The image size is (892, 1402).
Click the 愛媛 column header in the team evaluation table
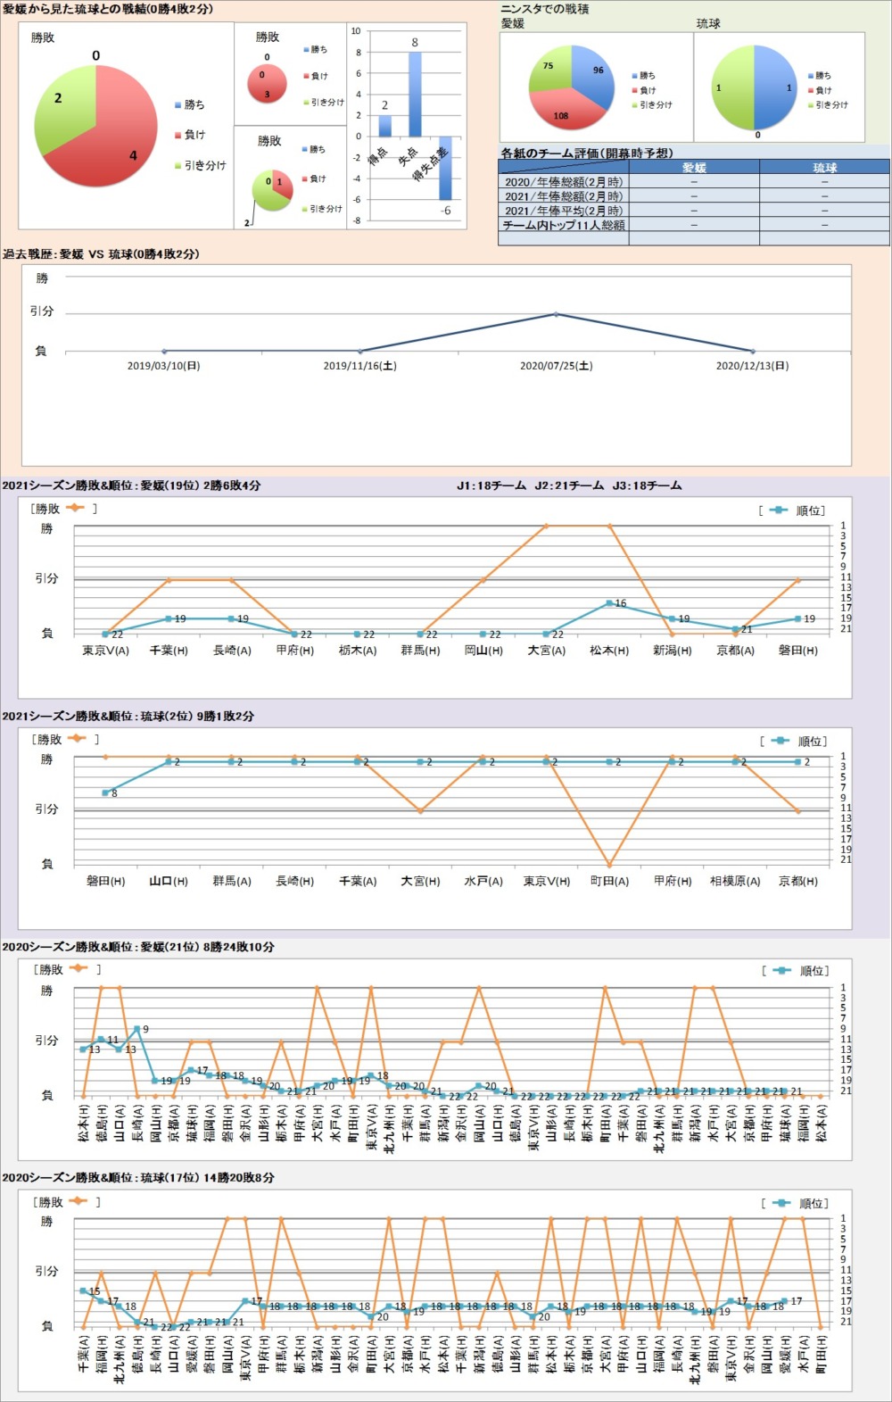[694, 167]
